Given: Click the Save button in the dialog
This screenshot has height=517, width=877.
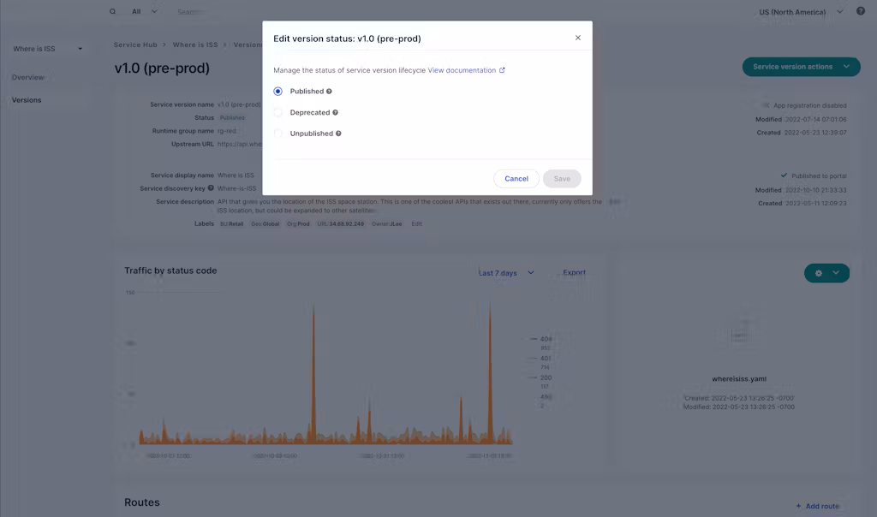Looking at the screenshot, I should point(562,179).
